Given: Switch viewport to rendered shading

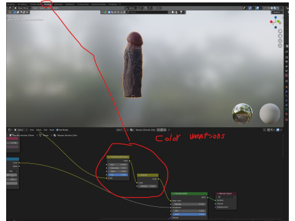Looking at the screenshot, I should tap(278, 8).
